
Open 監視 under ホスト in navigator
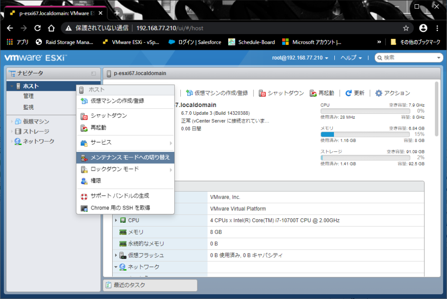(28, 107)
